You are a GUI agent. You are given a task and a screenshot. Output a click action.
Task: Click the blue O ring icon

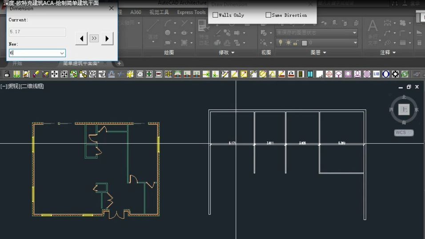click(x=386, y=74)
